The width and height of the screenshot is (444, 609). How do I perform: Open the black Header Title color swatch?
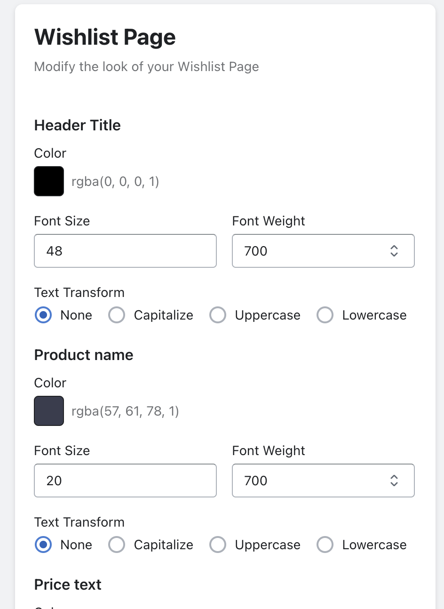[x=49, y=181]
